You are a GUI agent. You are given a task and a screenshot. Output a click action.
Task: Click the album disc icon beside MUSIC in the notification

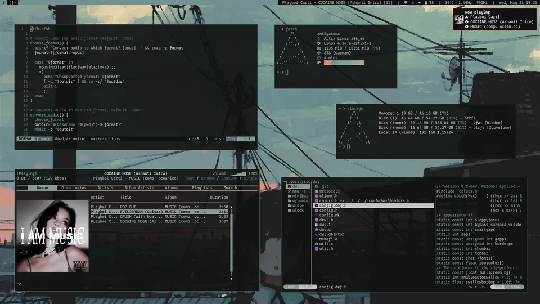point(467,26)
